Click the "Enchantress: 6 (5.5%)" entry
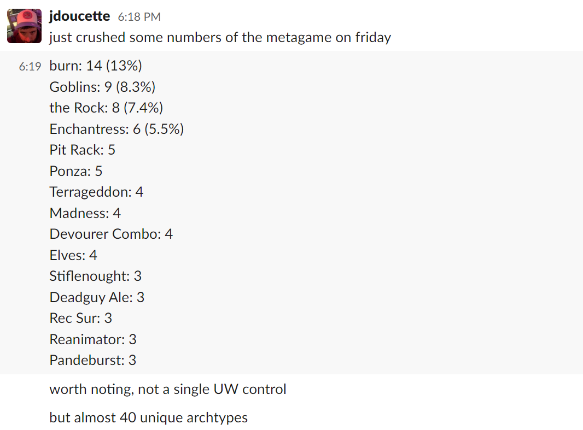Viewport: 583px width, 430px height. click(116, 129)
